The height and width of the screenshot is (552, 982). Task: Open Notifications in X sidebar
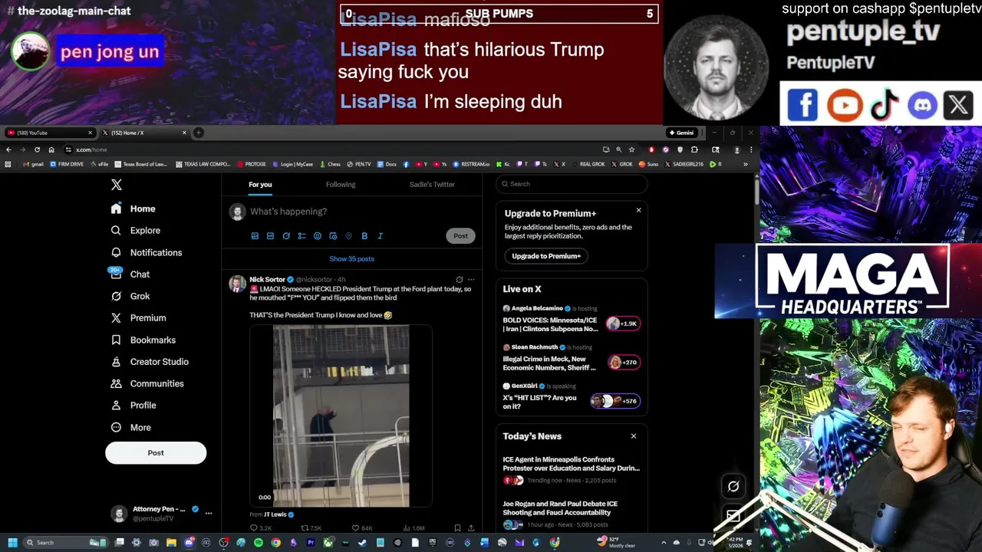point(146,252)
